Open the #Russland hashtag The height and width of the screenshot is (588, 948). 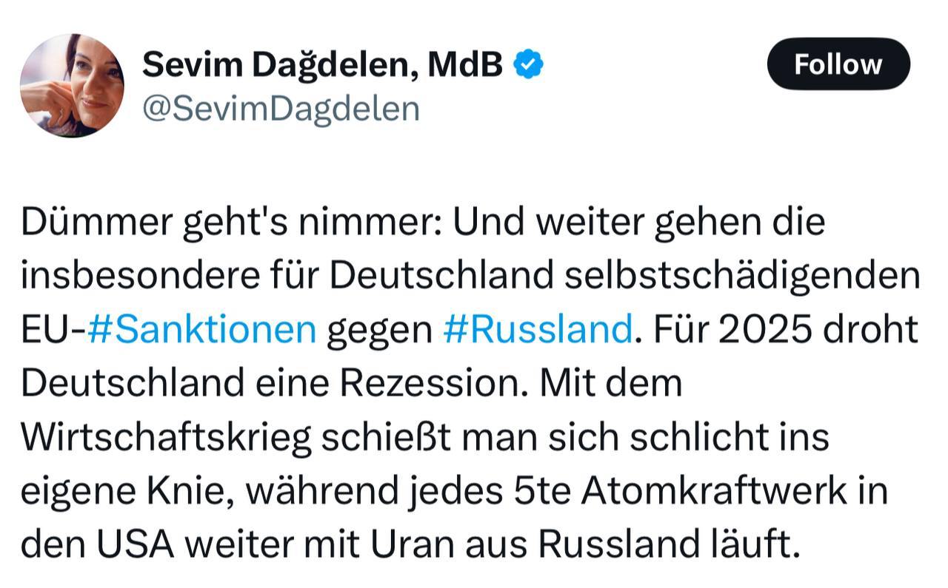pyautogui.click(x=538, y=329)
